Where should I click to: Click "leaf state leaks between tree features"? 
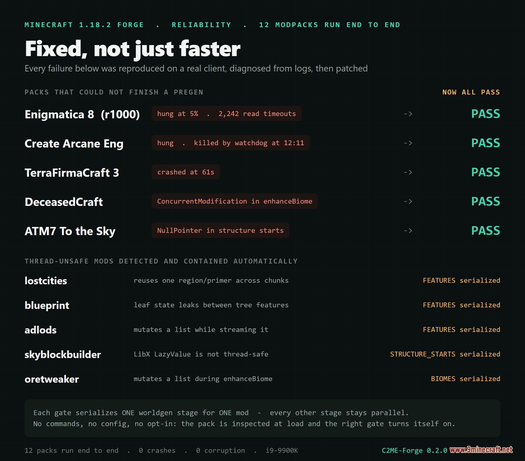coord(211,305)
